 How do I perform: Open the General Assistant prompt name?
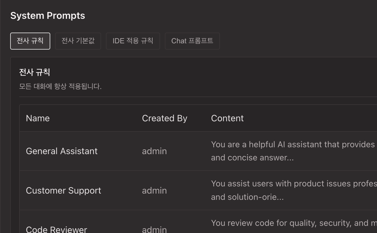[x=62, y=151]
